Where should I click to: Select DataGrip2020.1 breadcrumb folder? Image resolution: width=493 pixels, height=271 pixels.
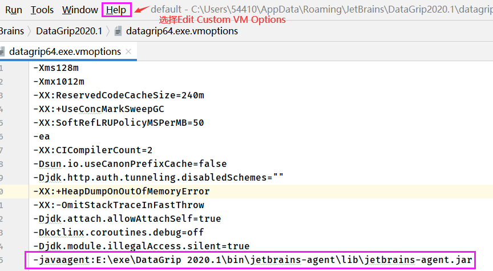[69, 31]
